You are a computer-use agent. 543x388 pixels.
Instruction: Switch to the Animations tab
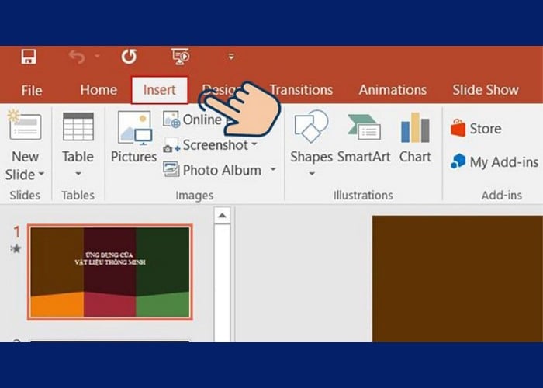393,90
